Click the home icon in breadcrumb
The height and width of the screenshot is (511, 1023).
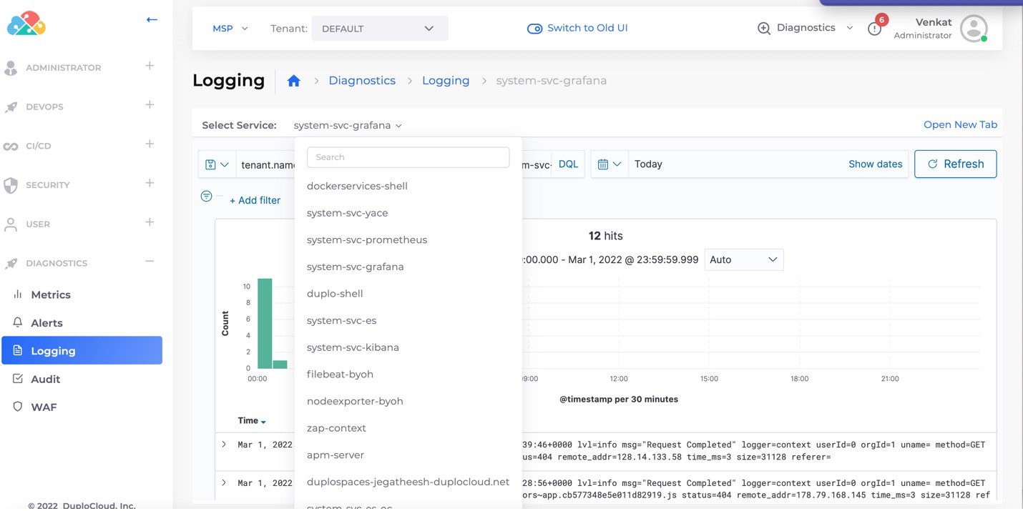point(293,81)
